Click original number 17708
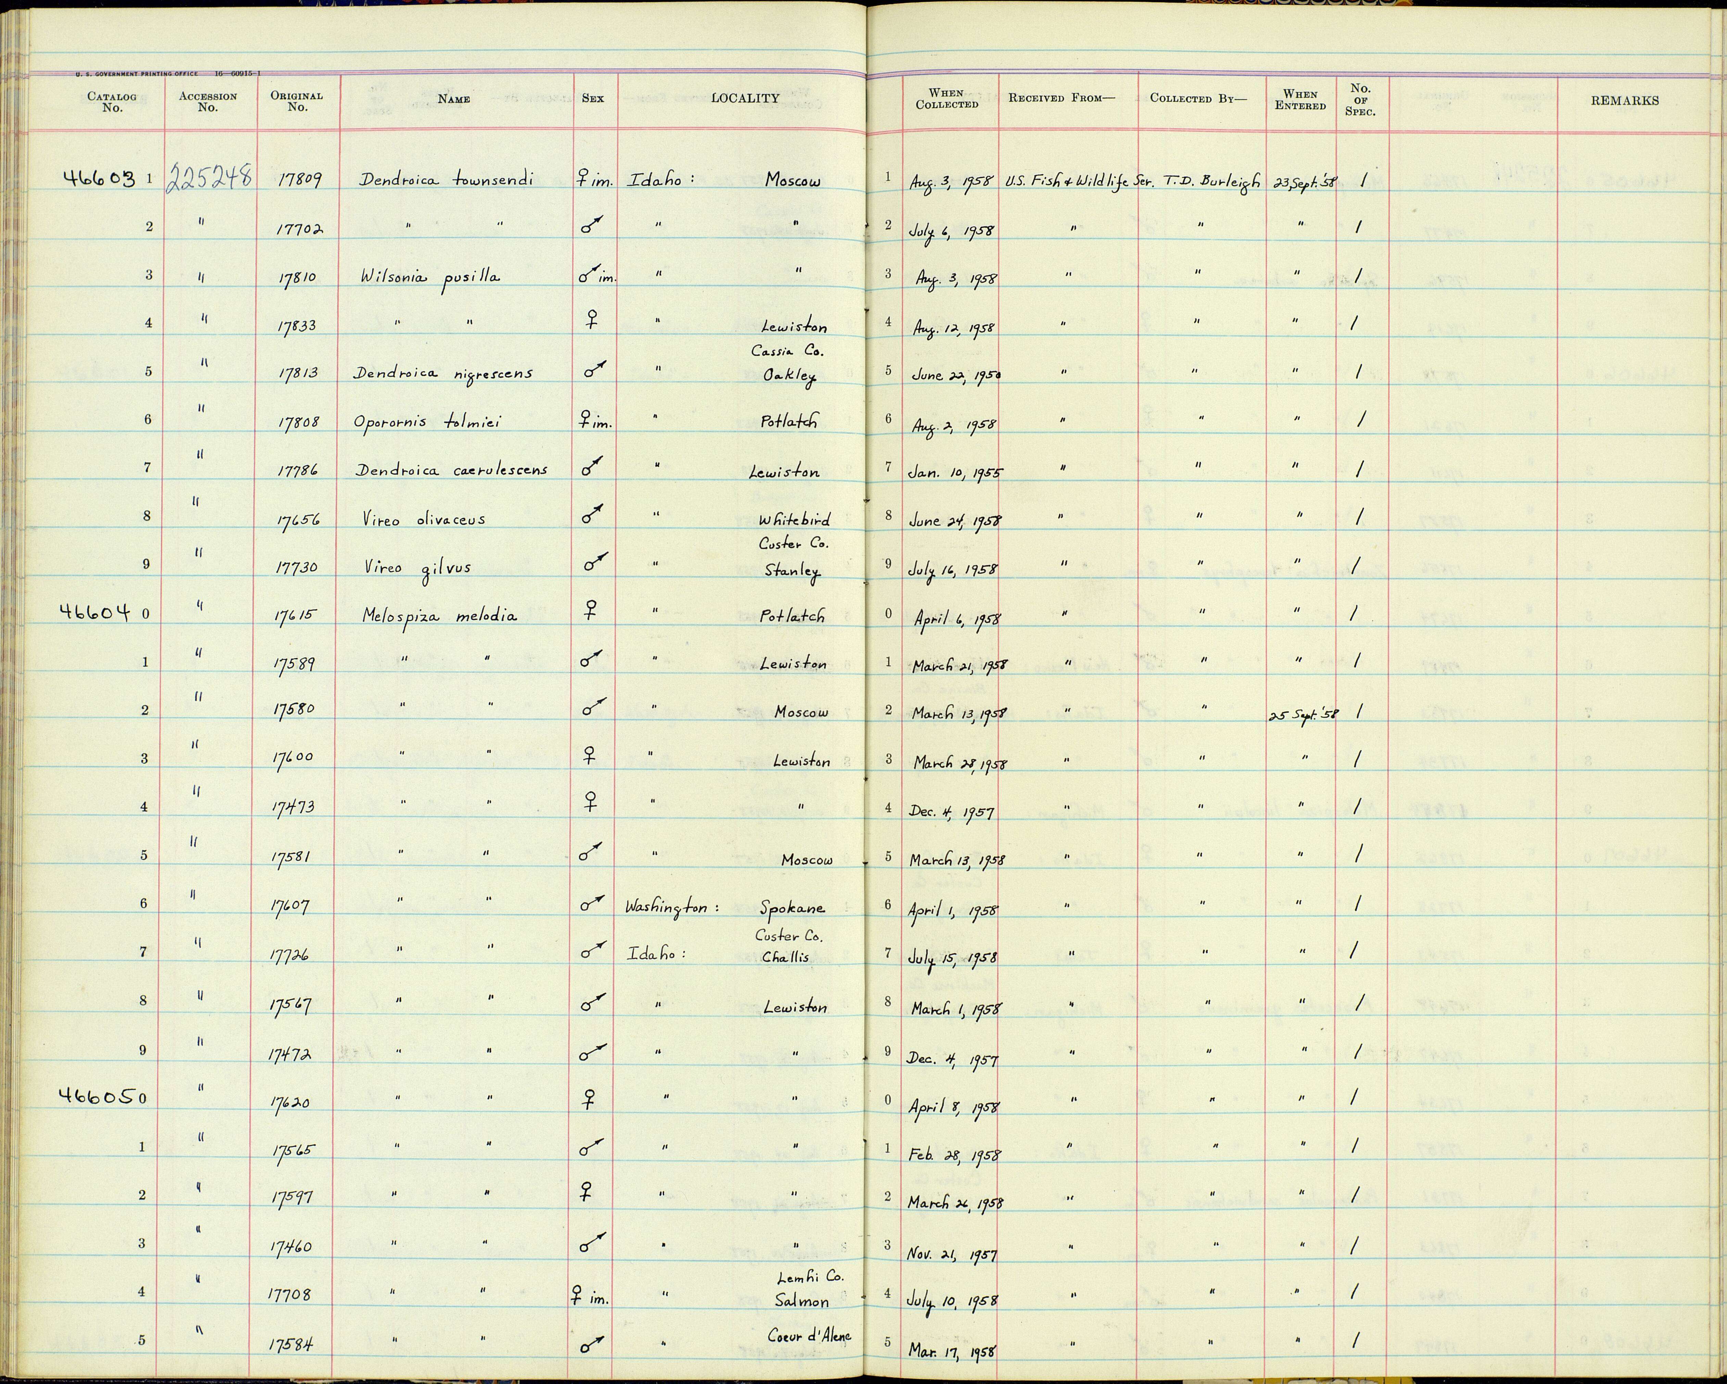The image size is (1727, 1384). (290, 1294)
